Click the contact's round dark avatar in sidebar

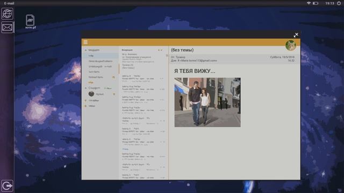(91, 94)
